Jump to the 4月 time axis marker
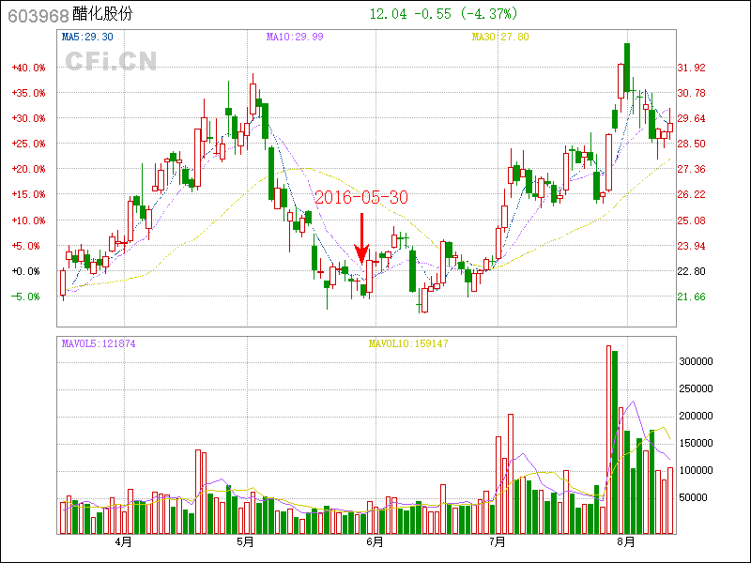 (x=123, y=542)
